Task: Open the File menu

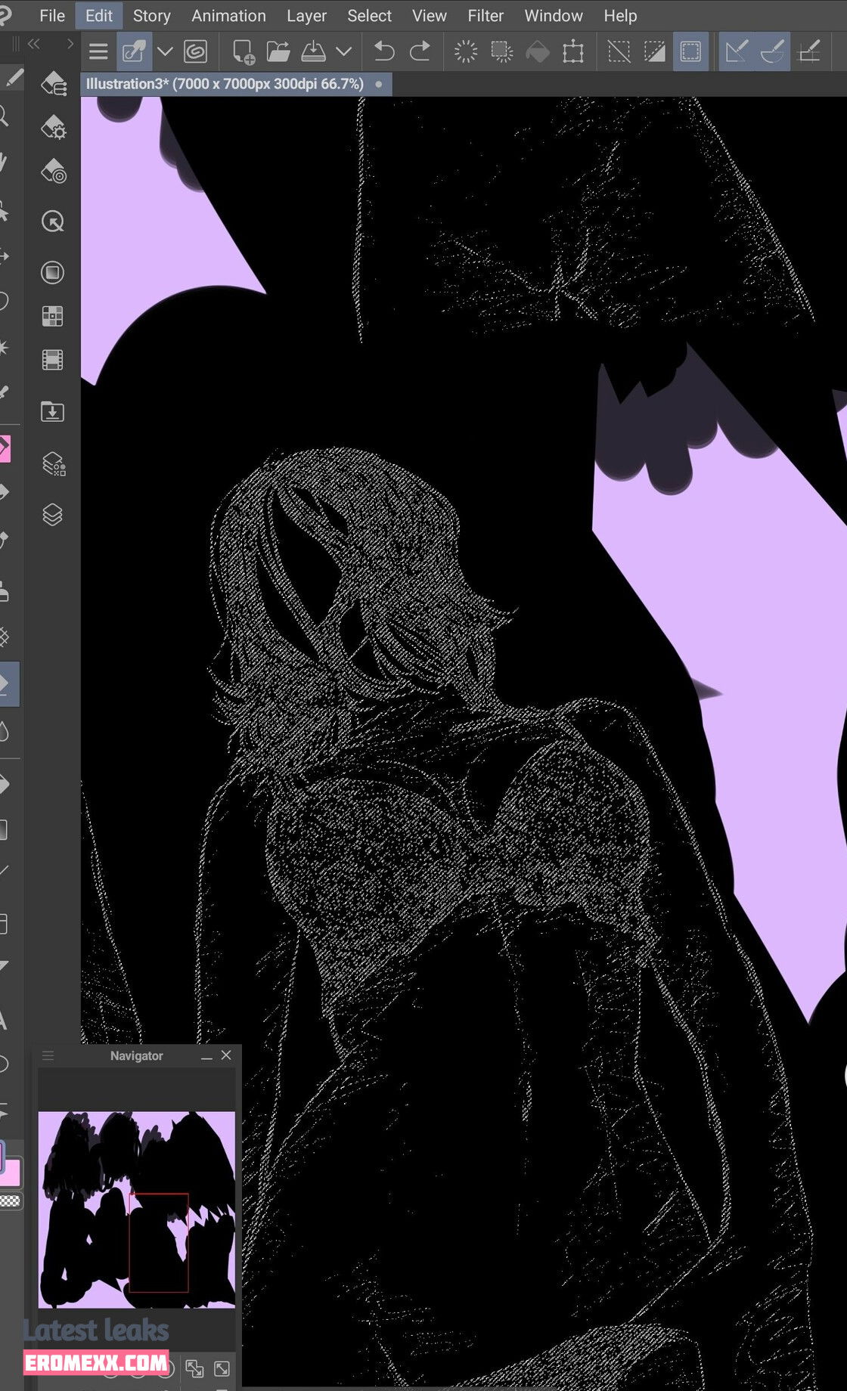Action: [x=51, y=15]
